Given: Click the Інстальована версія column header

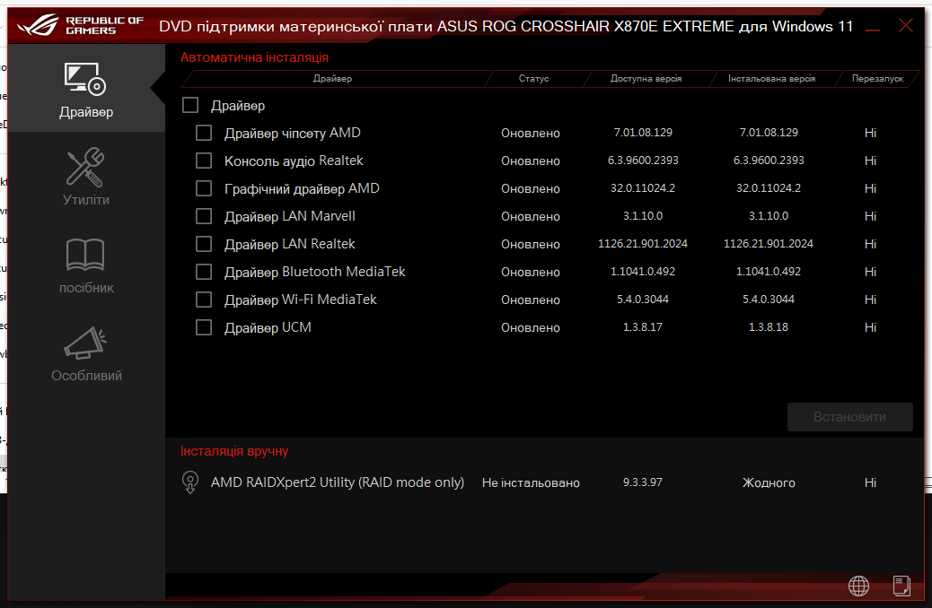Looking at the screenshot, I should point(771,78).
